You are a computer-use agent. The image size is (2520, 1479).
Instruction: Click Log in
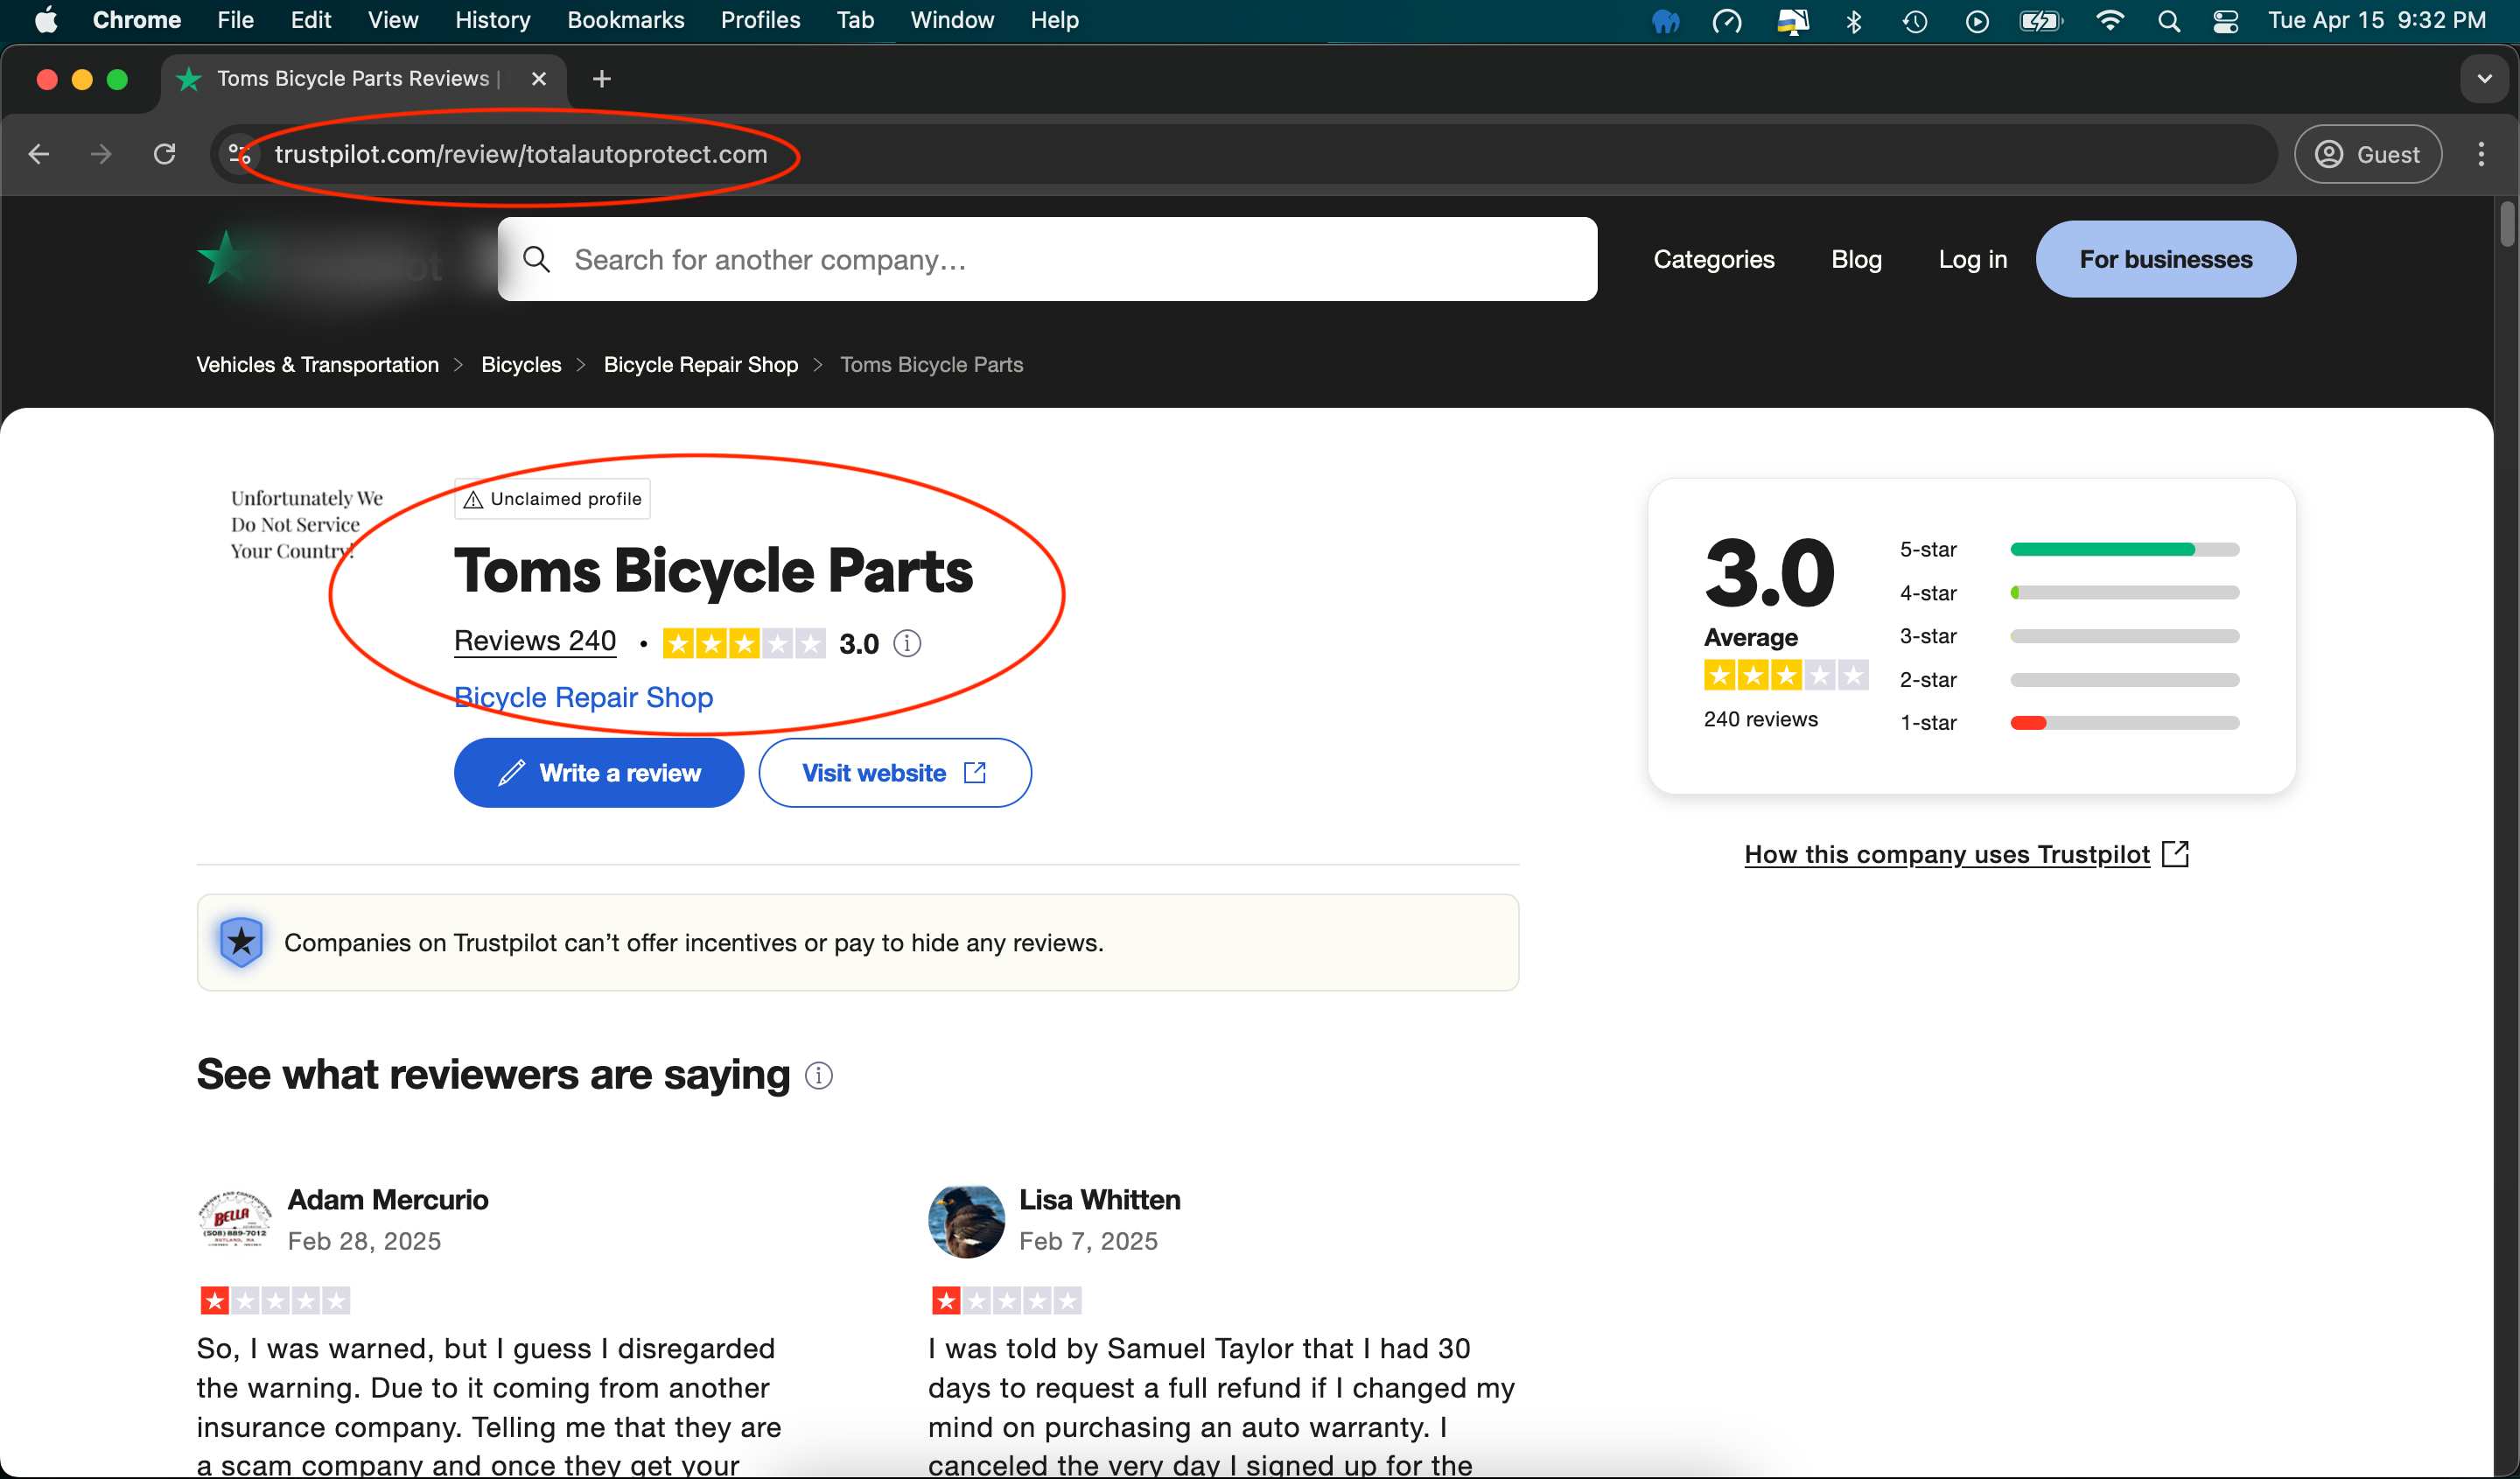point(1972,259)
